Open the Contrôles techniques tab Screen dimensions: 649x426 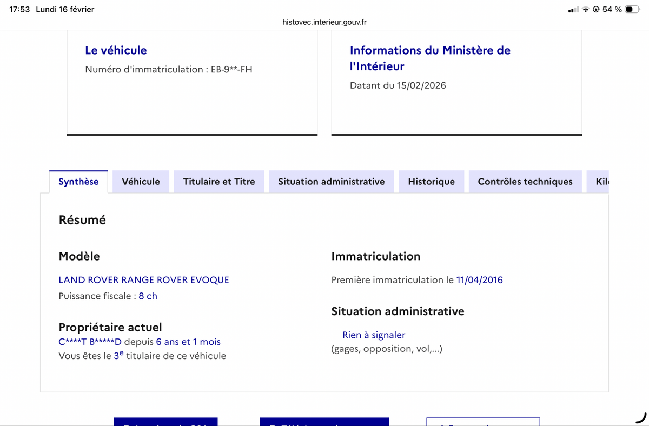point(525,182)
